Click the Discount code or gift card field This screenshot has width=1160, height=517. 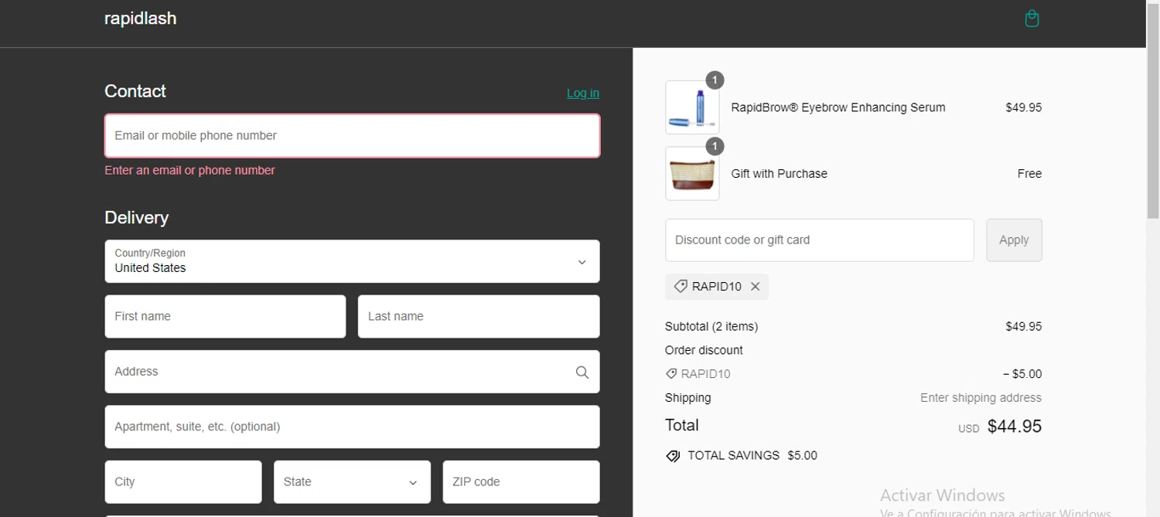[x=819, y=240]
